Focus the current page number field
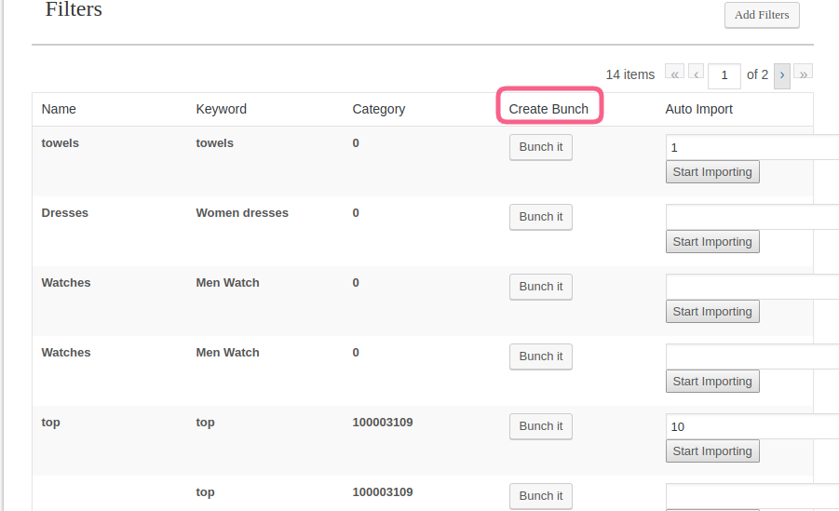 724,75
